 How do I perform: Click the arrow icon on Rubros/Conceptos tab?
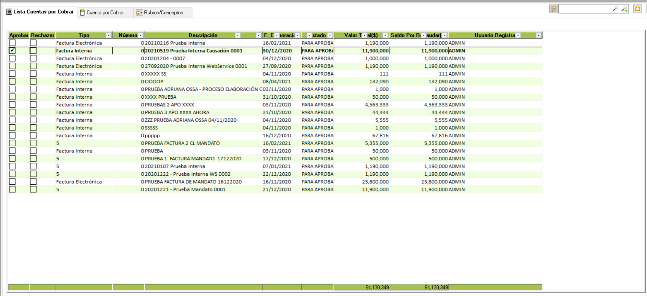click(139, 13)
